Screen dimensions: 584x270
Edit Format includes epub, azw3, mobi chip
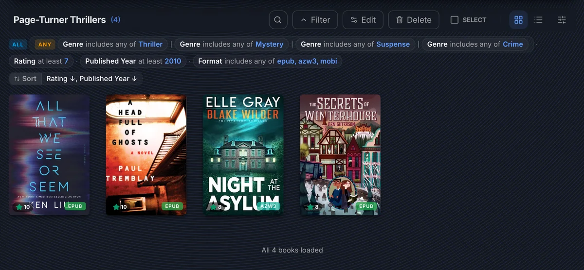click(x=268, y=61)
